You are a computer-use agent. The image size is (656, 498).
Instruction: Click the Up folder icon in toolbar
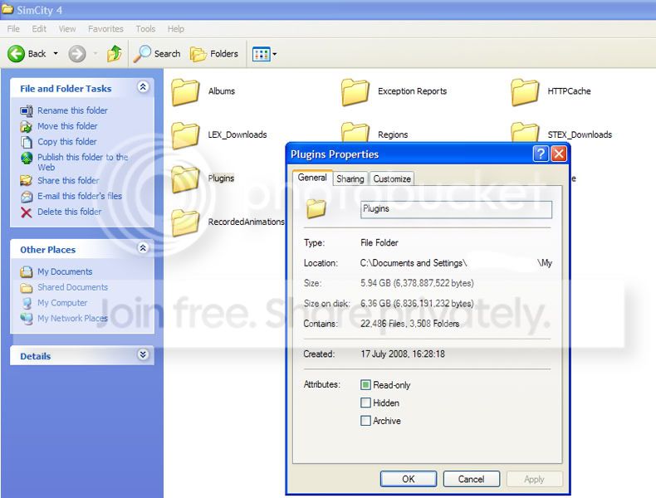pos(115,53)
